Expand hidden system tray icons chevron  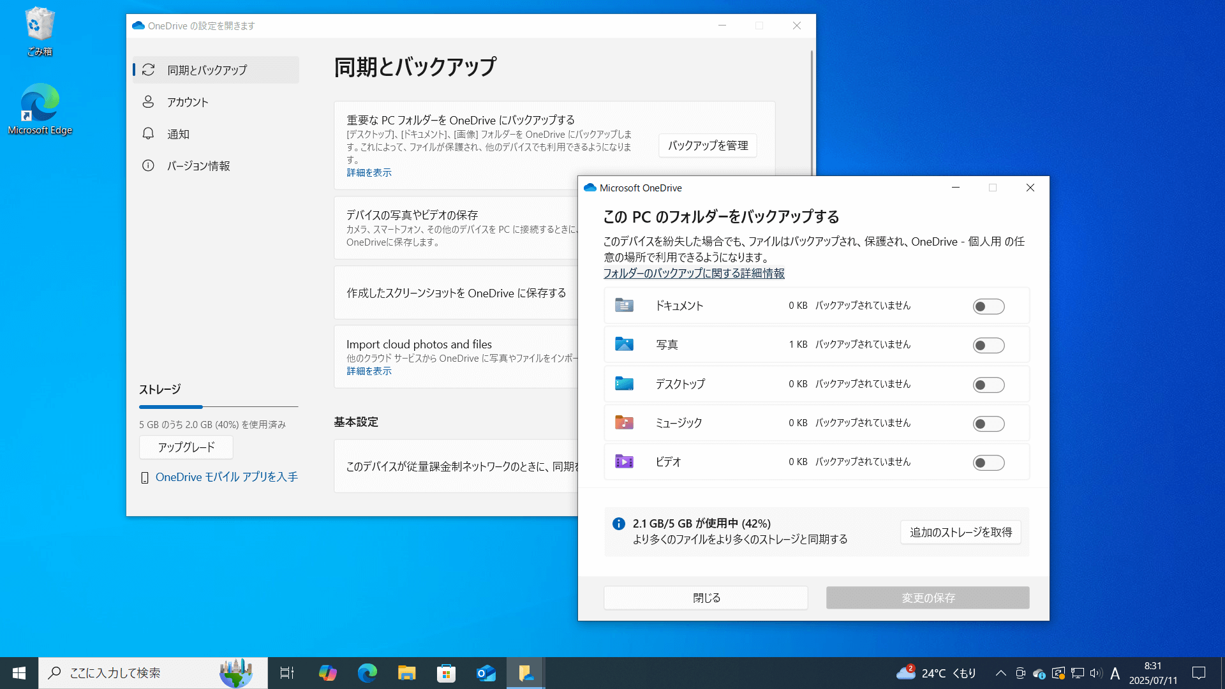coord(1000,673)
